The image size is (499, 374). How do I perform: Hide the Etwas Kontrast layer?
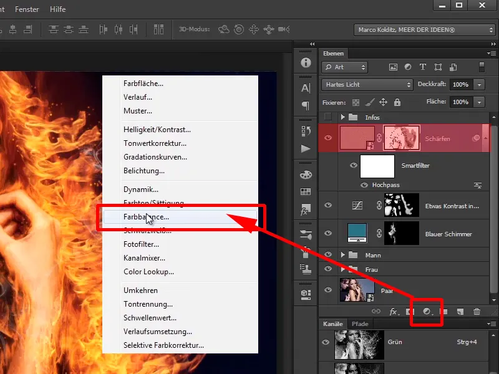pos(328,205)
